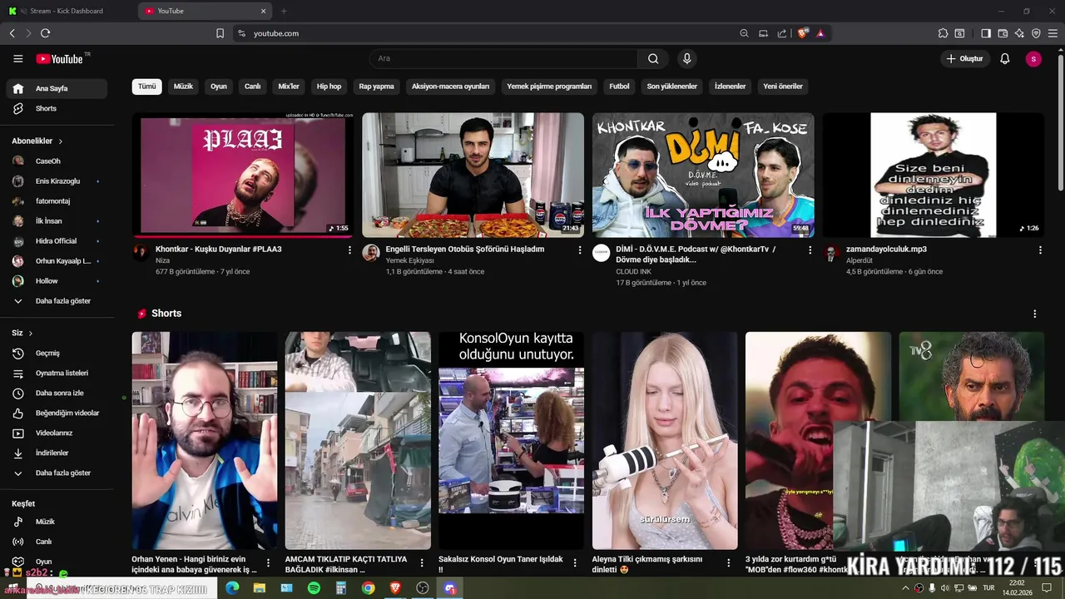Select the Futbol filter chip
Viewport: 1065px width, 599px height.
click(619, 87)
